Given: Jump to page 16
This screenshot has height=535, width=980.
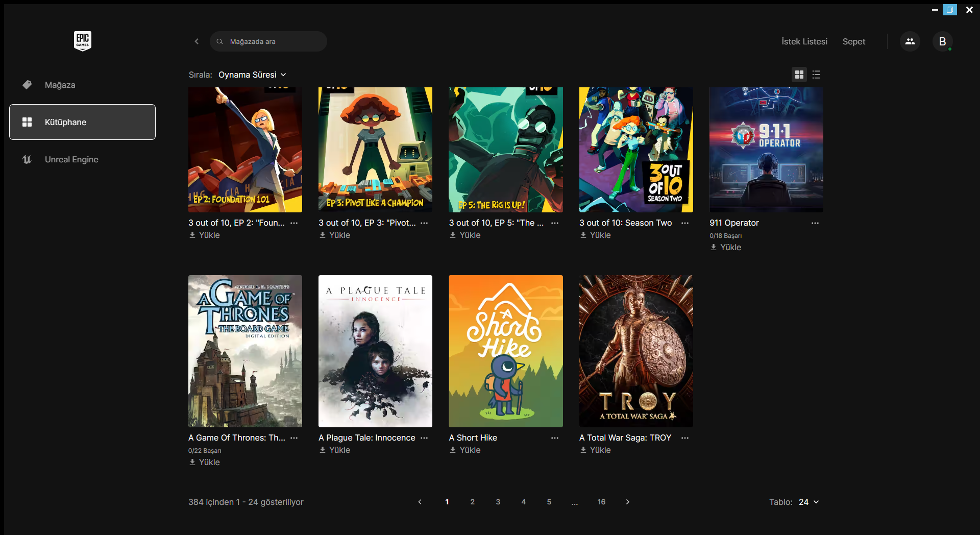Looking at the screenshot, I should (602, 502).
